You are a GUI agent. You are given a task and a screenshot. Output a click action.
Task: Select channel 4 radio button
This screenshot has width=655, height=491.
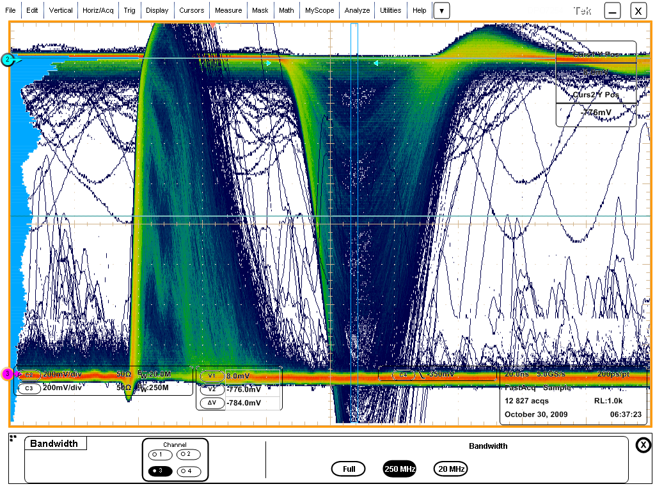188,471
